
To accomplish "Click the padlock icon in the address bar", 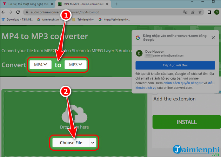I will 27,12.
